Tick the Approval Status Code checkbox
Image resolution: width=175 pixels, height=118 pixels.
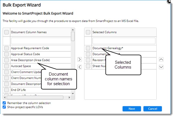[6, 54]
